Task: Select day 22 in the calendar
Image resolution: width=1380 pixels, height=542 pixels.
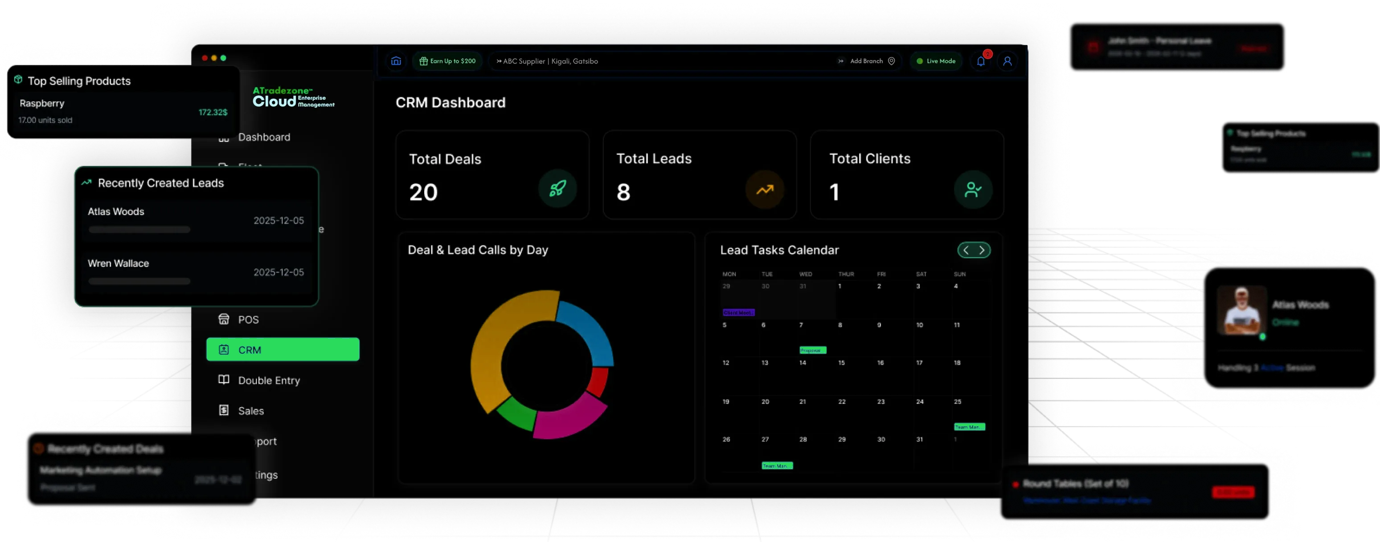Action: (x=842, y=402)
